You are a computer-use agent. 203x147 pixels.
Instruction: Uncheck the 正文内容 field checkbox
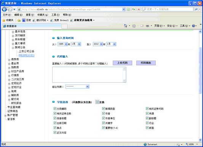(x=55, y=133)
